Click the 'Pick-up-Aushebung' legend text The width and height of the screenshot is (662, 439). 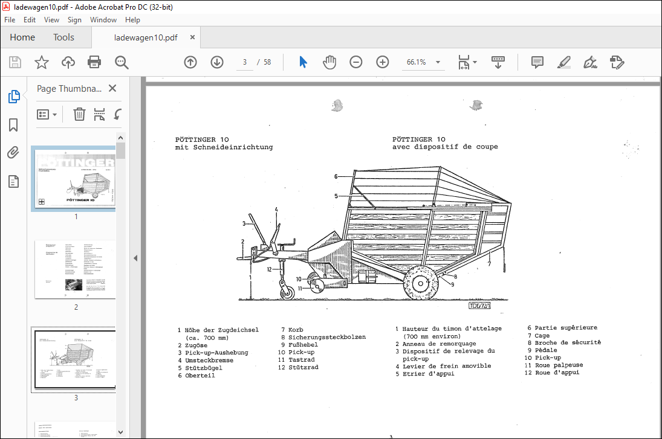click(x=216, y=353)
